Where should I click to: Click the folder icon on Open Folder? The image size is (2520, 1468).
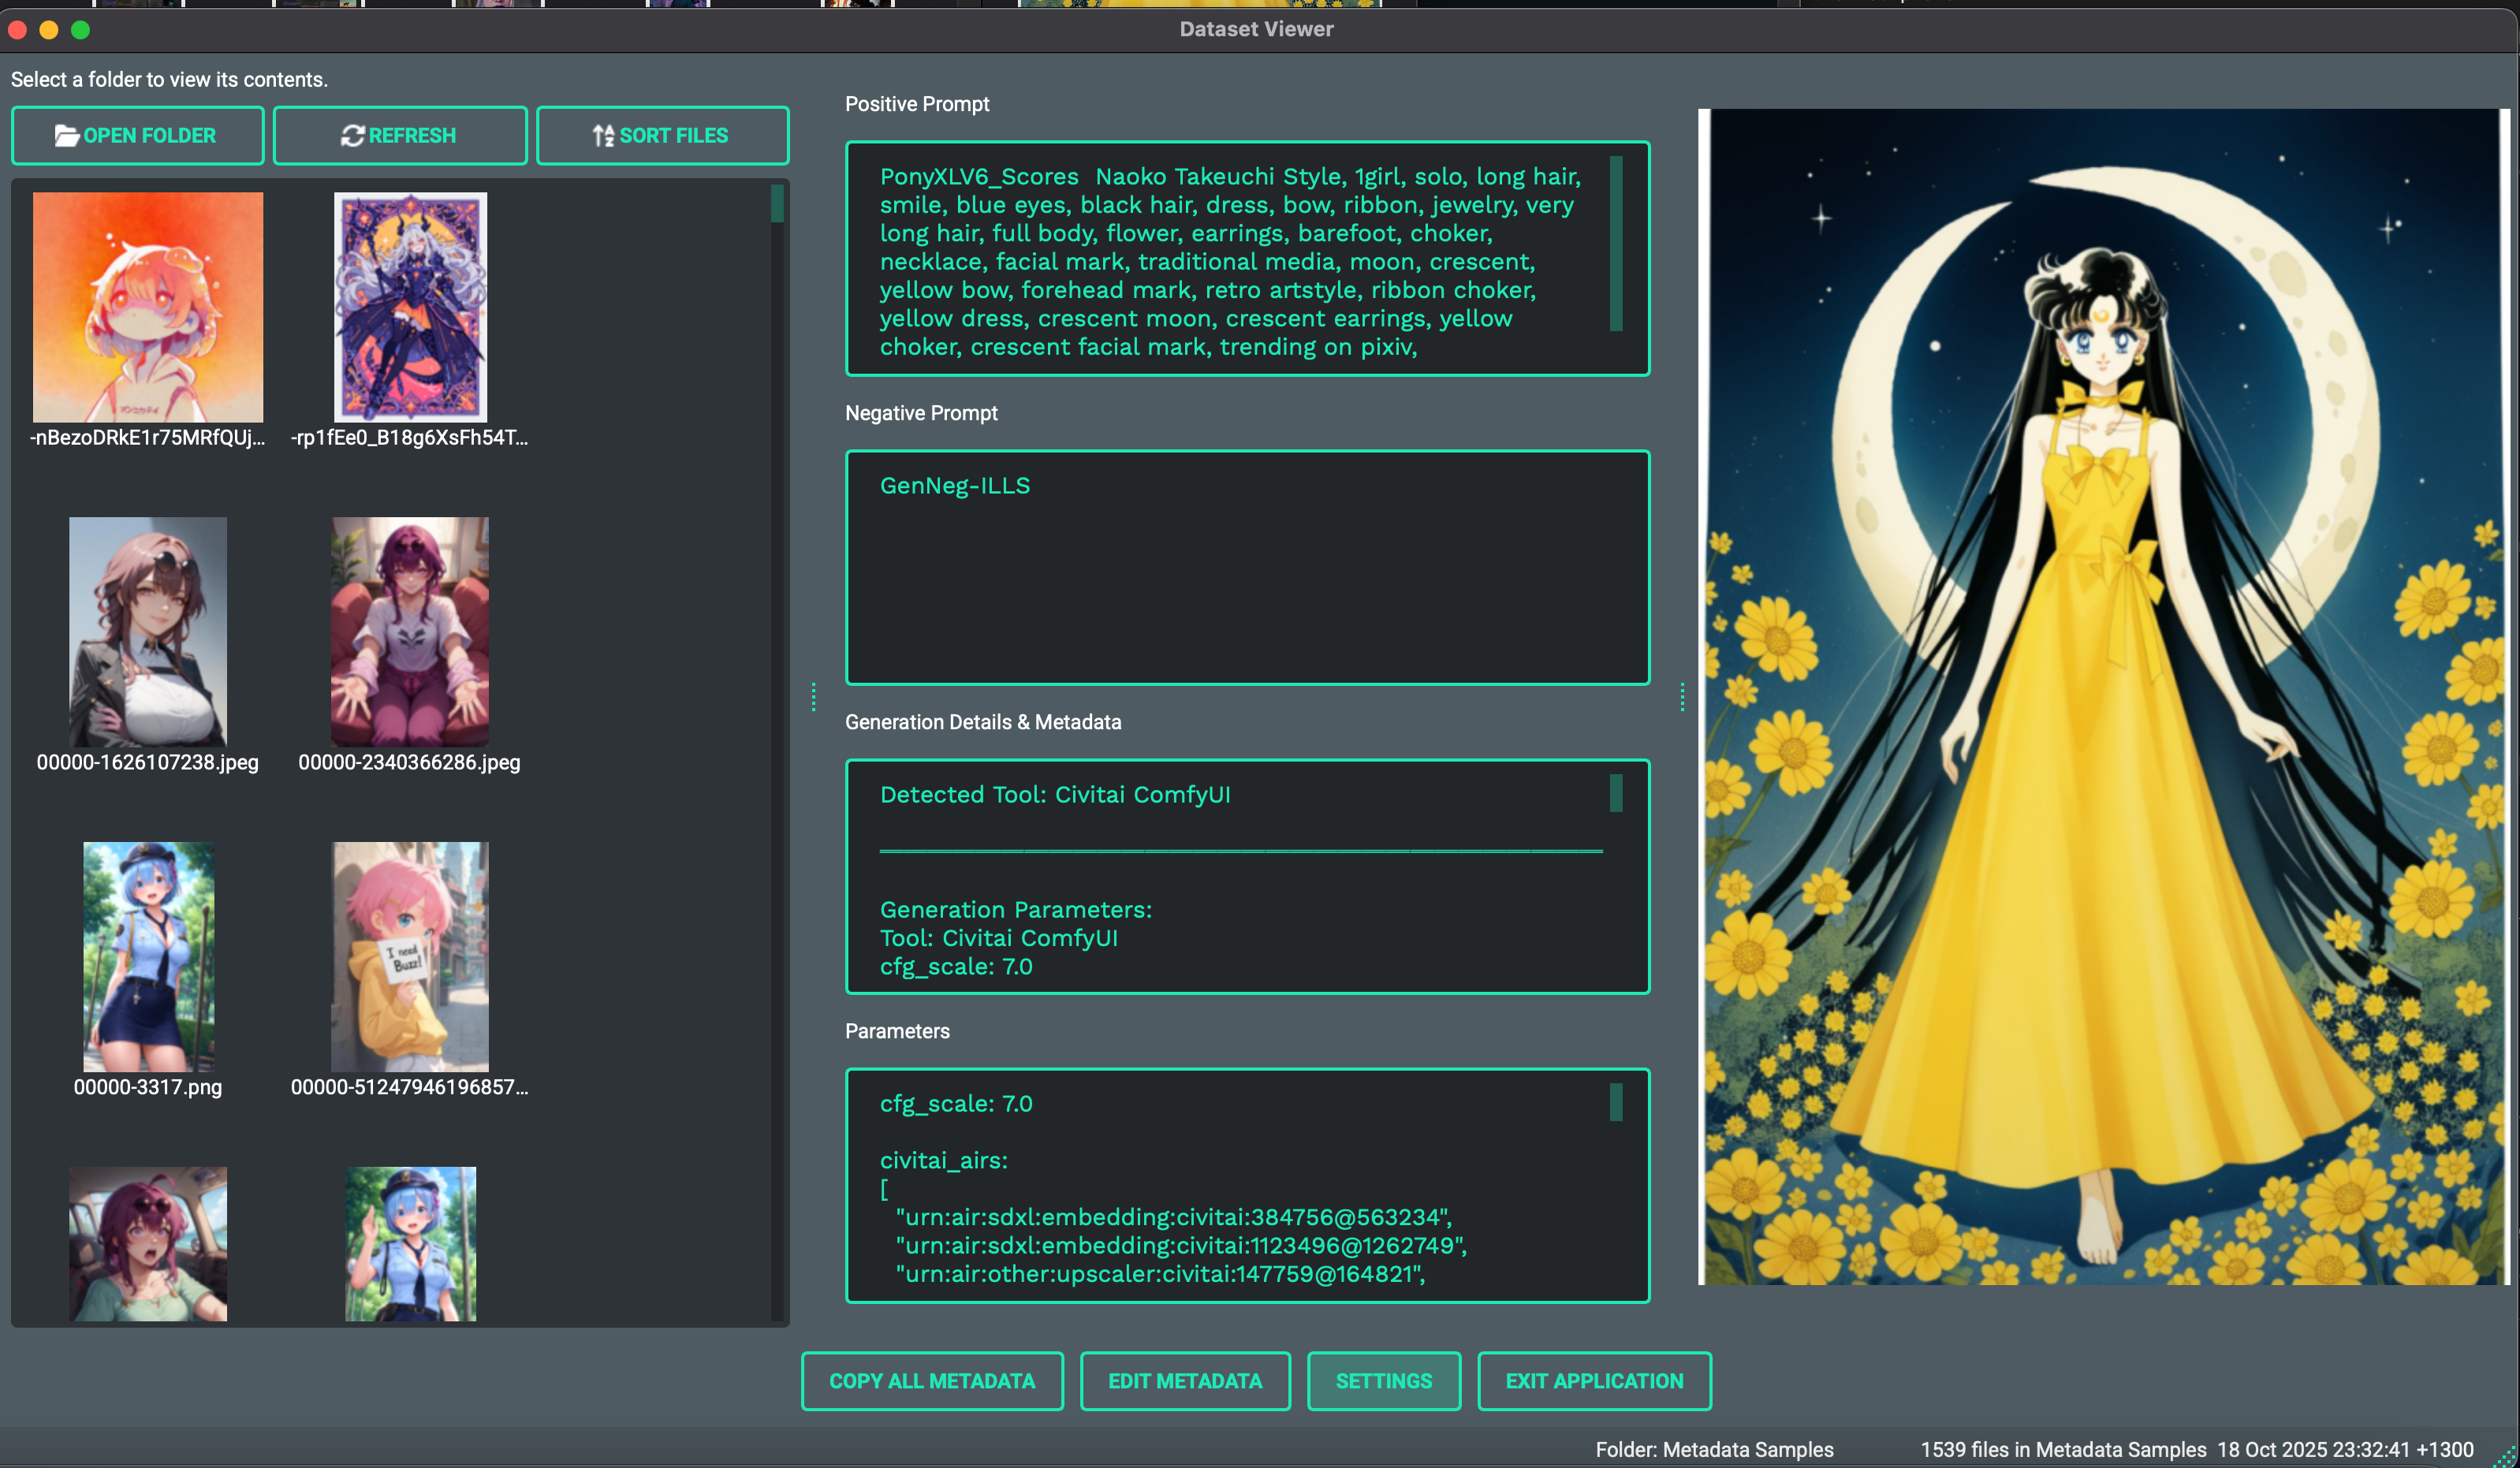(66, 135)
